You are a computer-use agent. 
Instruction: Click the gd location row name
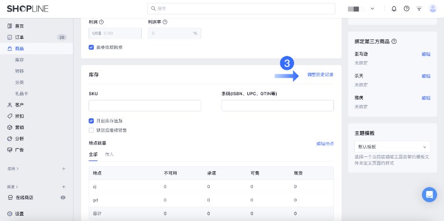pyautogui.click(x=96, y=200)
